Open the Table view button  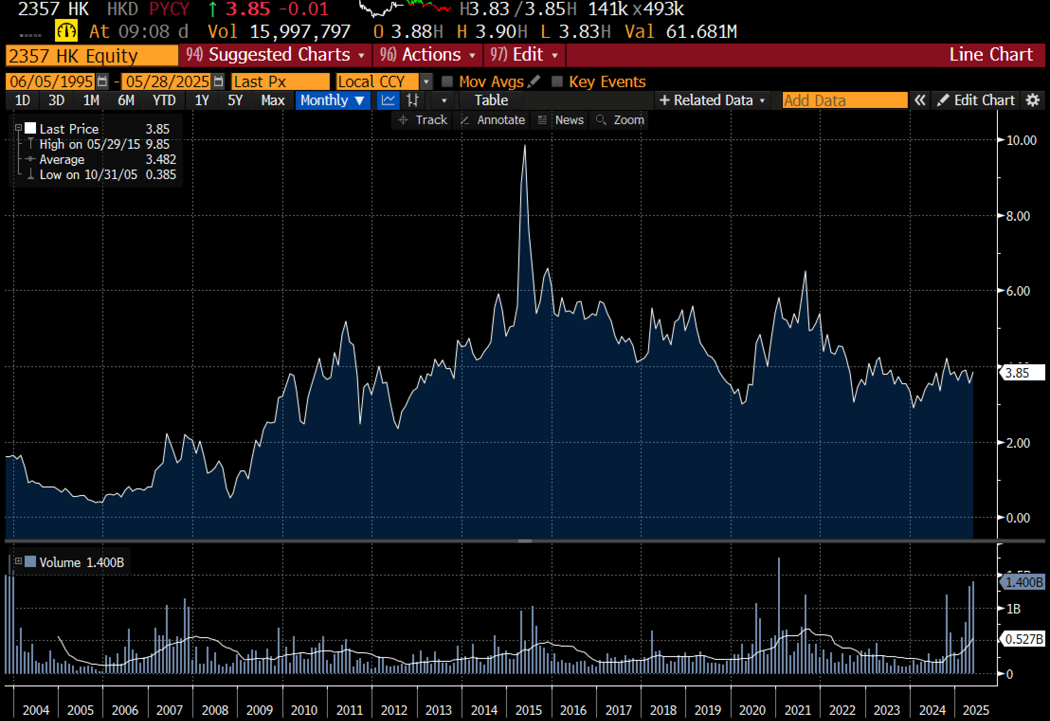(491, 100)
